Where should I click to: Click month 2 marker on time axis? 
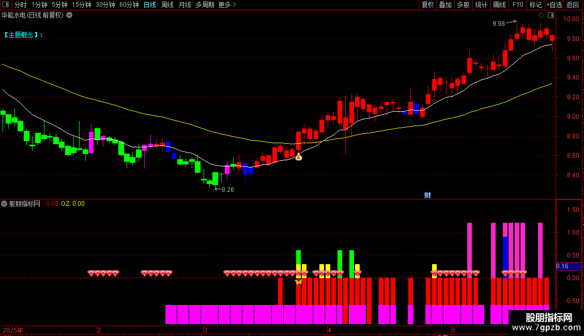point(99,330)
